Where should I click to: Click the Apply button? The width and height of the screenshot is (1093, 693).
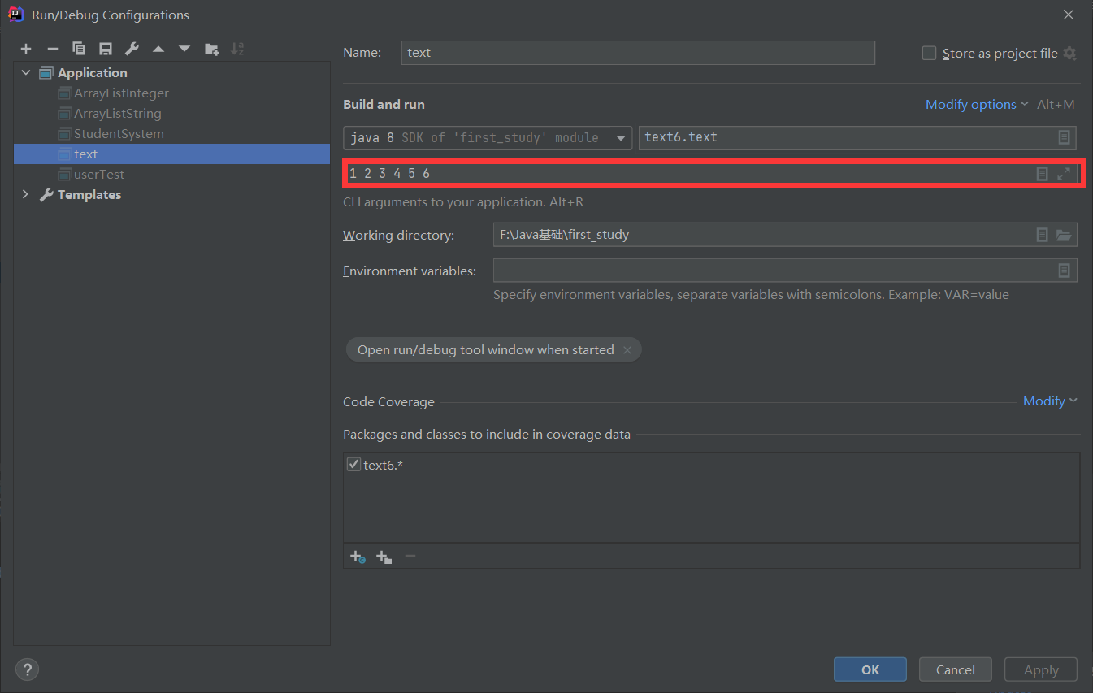pyautogui.click(x=1041, y=669)
